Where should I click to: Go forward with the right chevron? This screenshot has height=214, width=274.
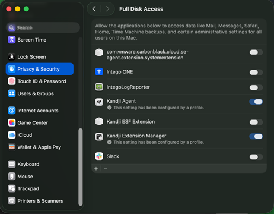click(x=107, y=9)
